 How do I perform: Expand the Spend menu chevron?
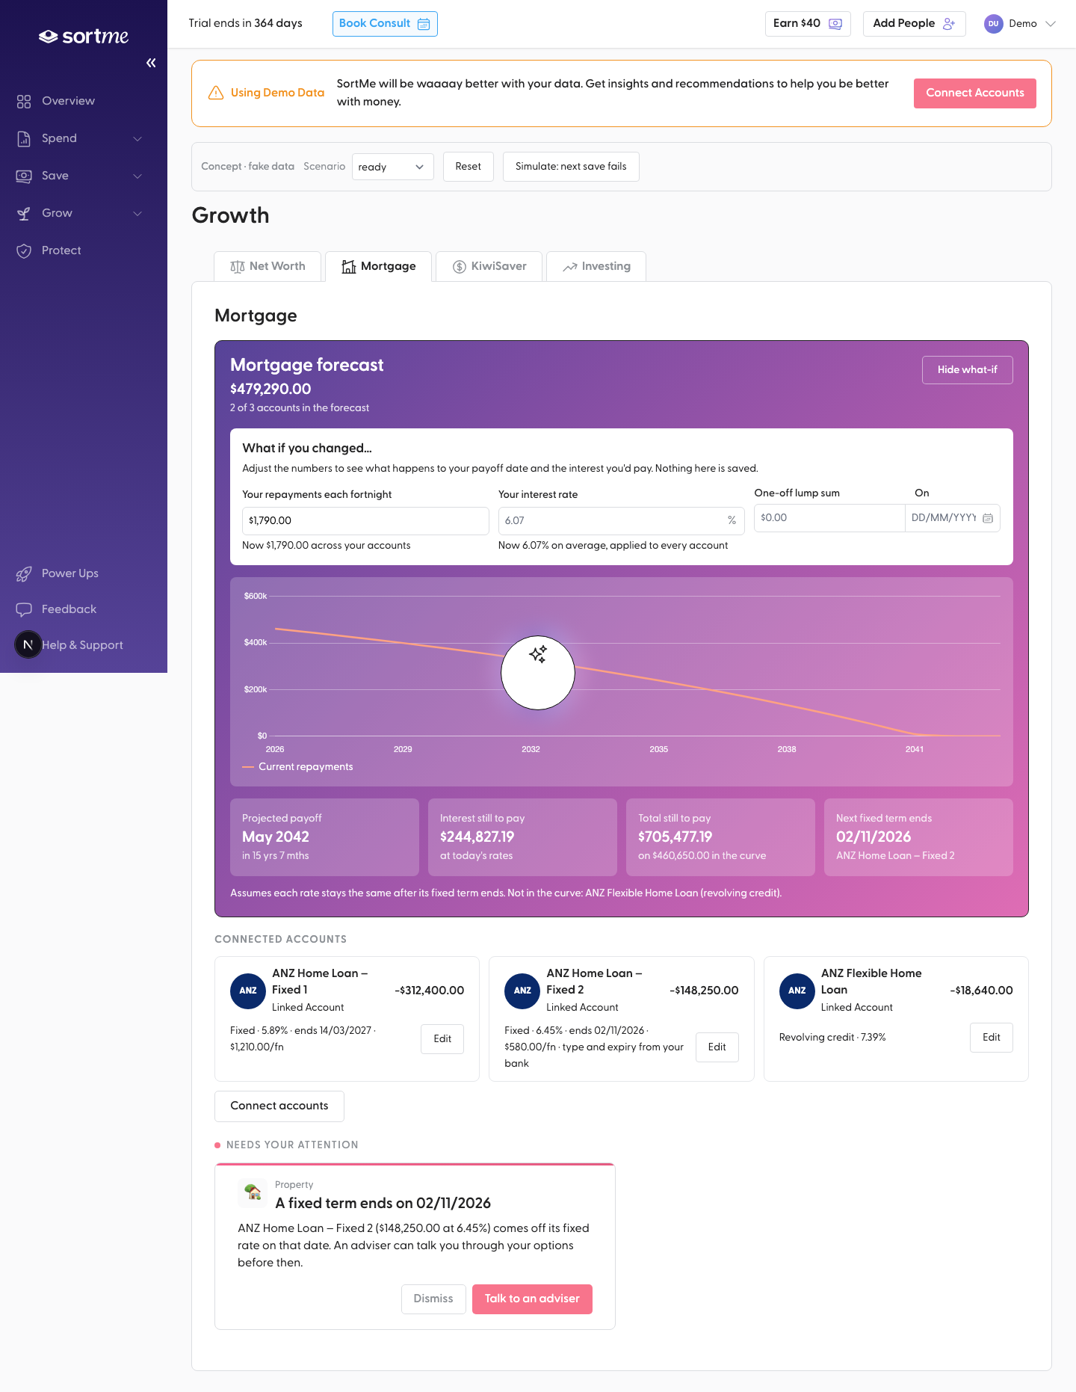pos(137,138)
